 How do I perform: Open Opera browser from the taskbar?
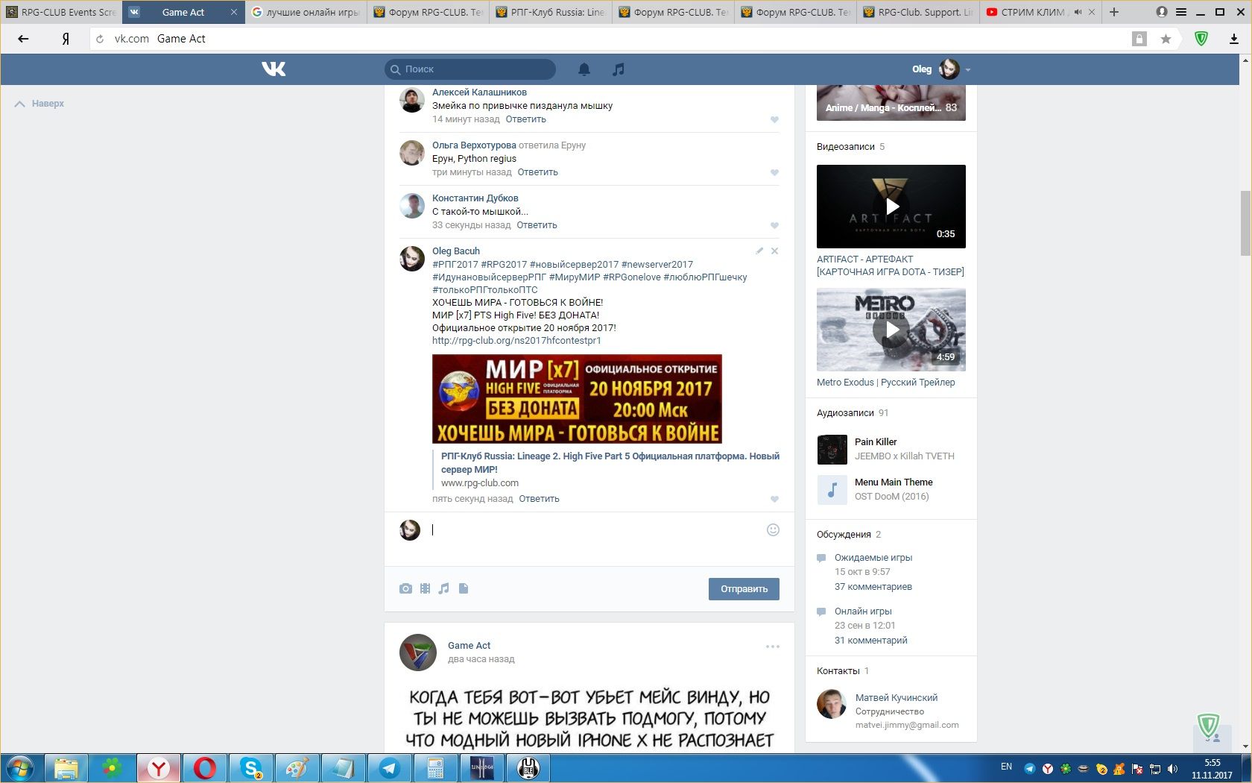pos(205,768)
